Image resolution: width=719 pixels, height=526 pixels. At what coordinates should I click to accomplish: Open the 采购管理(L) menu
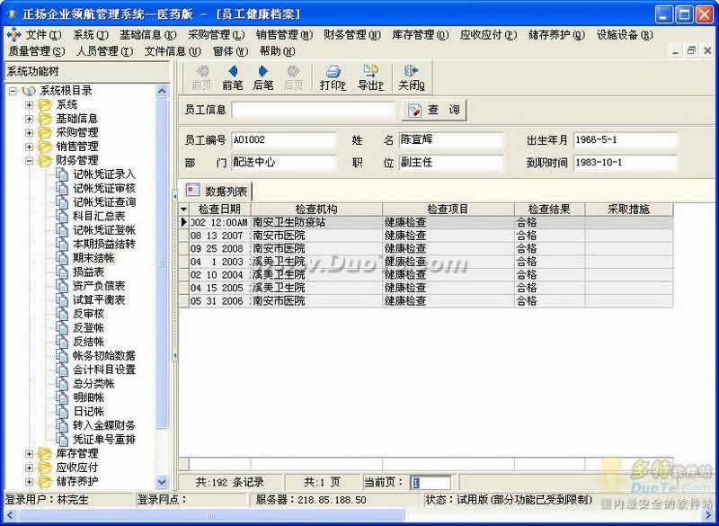coord(217,35)
